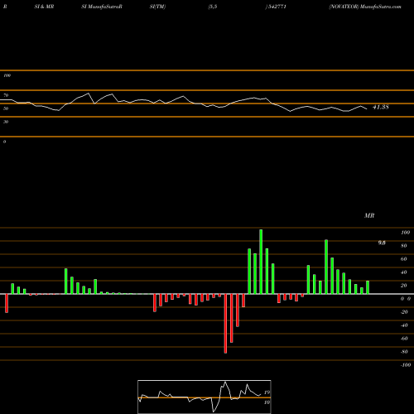Click the MR axis label 40
The width and height of the screenshot is (414, 414).
click(404, 272)
